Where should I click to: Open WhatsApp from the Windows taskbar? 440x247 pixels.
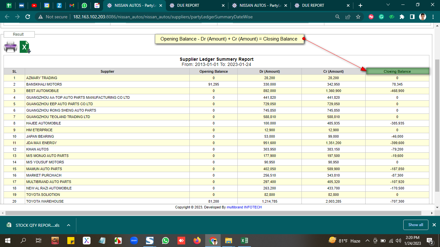coord(165,241)
